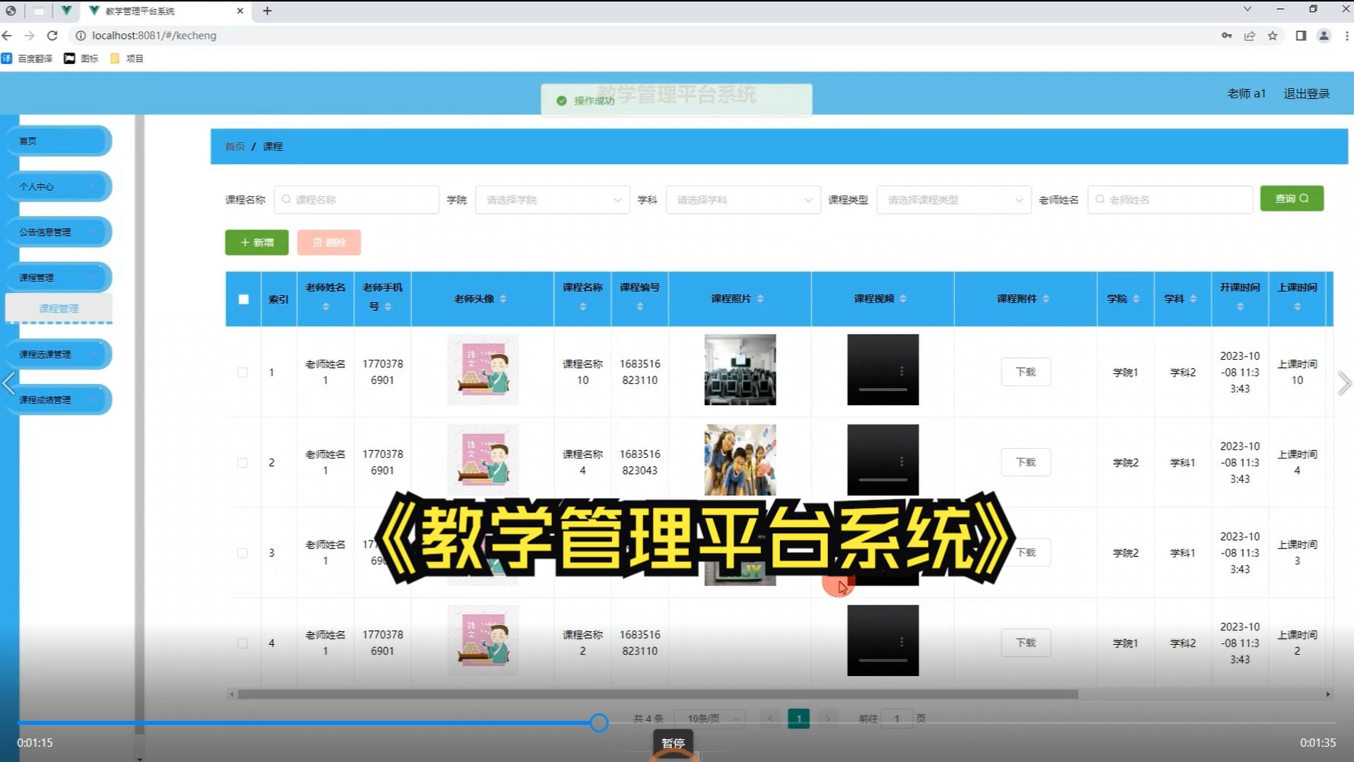Click the address bar URL
1354x762 pixels.
pos(154,36)
